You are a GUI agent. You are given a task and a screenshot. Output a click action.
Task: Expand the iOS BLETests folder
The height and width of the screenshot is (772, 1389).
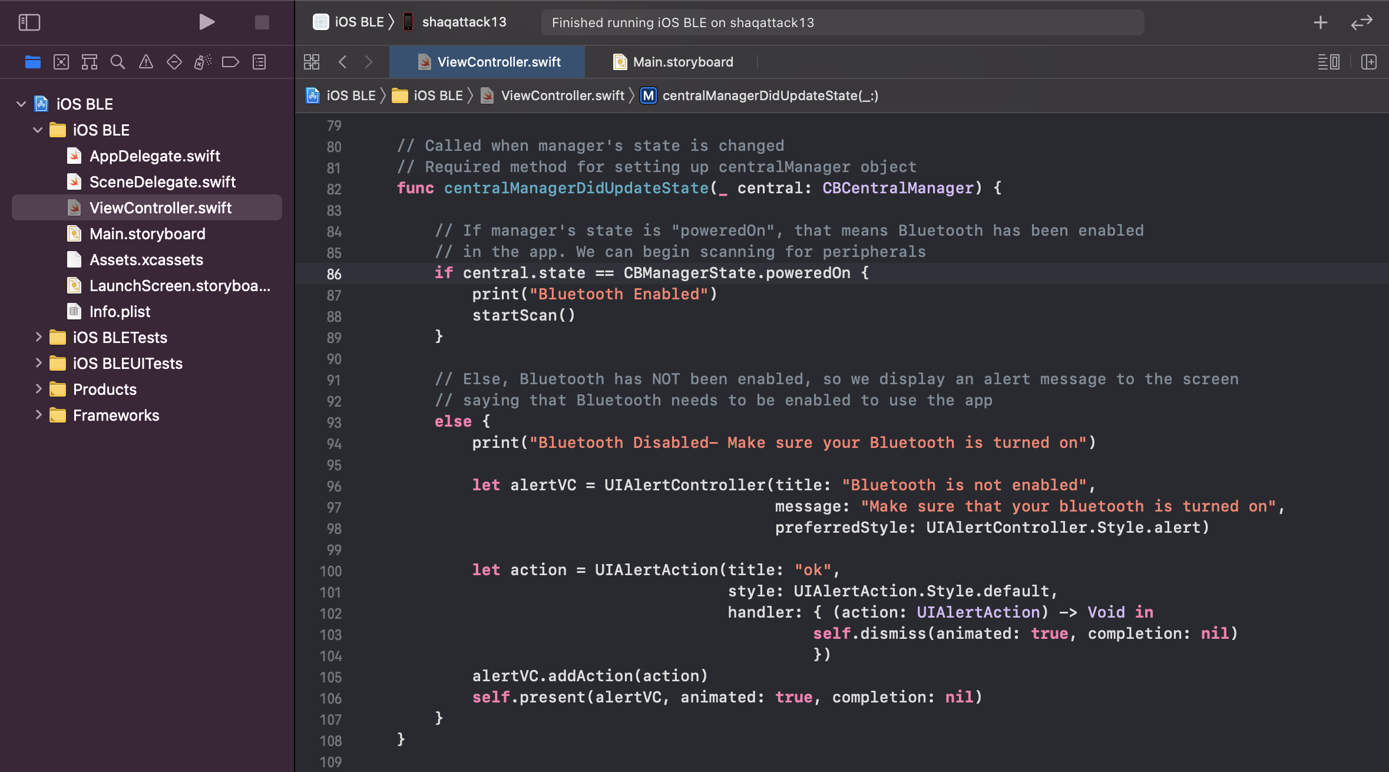[x=38, y=337]
